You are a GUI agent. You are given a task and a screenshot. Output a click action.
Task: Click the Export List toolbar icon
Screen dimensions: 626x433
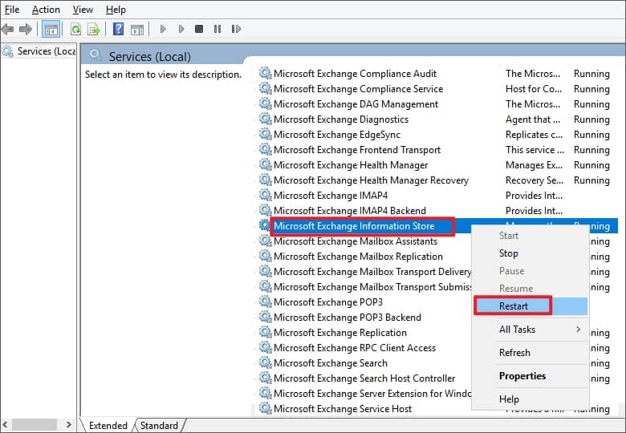click(94, 29)
